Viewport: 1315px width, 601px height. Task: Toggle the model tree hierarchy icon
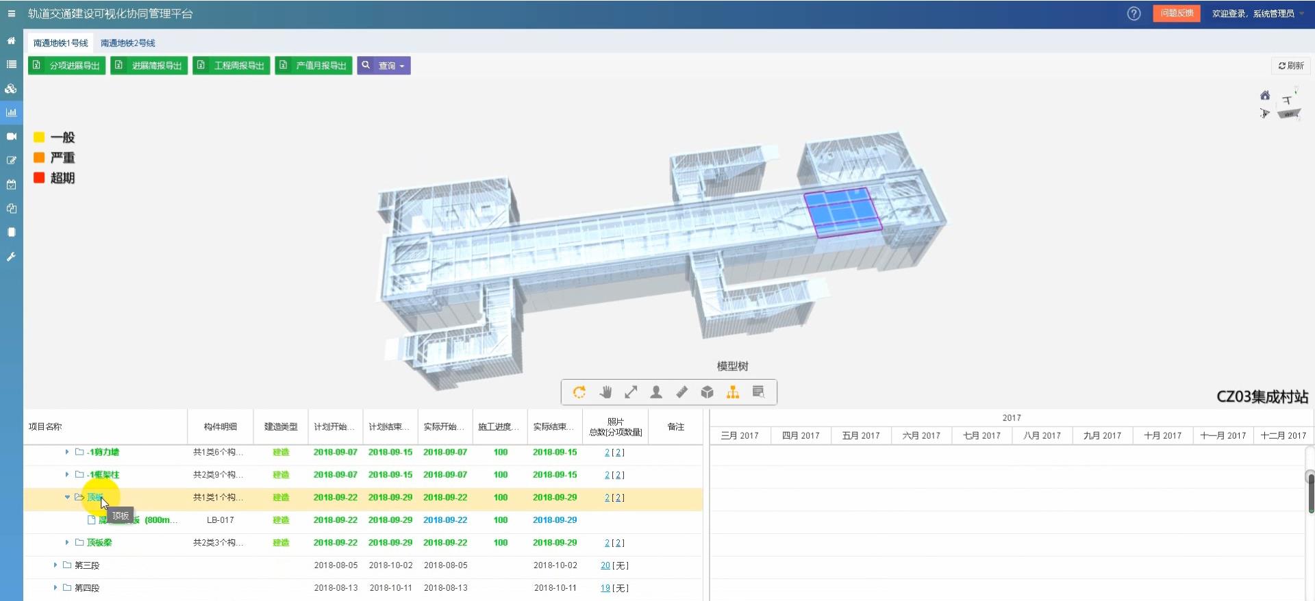733,392
